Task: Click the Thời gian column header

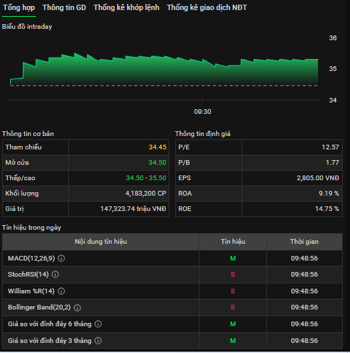Action: (x=304, y=242)
